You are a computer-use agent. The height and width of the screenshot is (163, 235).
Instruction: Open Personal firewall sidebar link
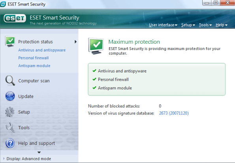[34, 58]
